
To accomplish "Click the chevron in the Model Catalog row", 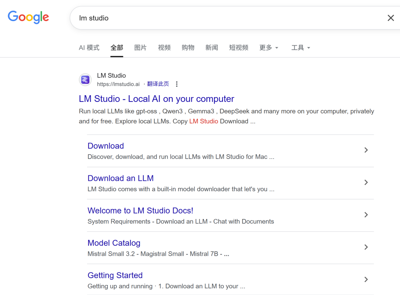I will click(x=366, y=247).
